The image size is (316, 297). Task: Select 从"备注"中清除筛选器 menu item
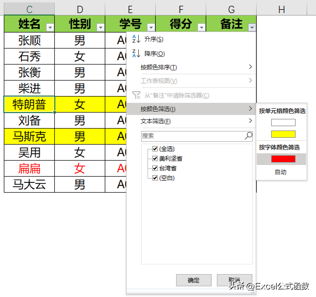(191, 95)
